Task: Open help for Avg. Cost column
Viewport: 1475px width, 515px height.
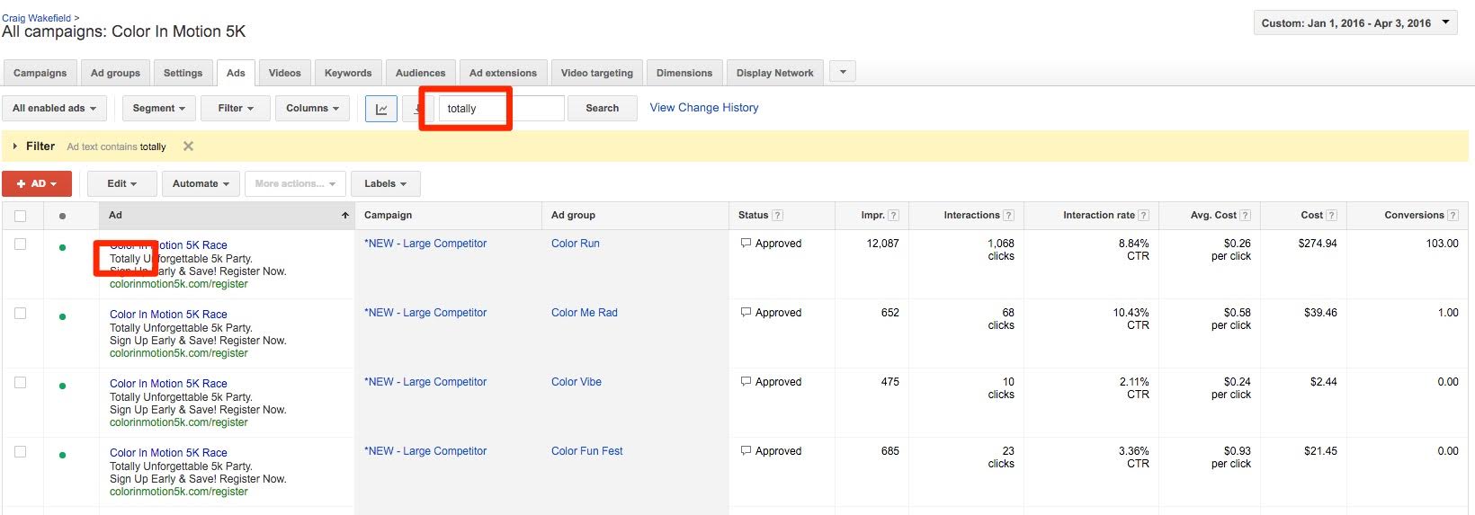Action: [x=1245, y=216]
